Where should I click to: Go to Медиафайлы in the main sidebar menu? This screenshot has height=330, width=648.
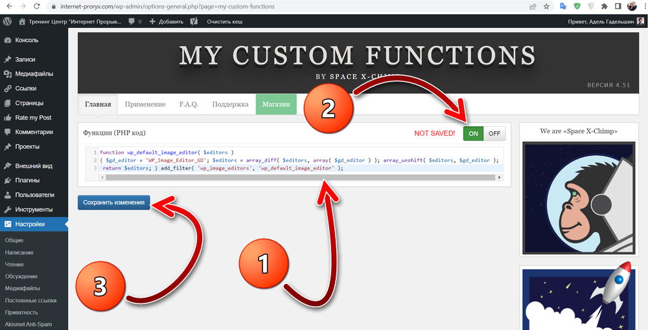[34, 74]
